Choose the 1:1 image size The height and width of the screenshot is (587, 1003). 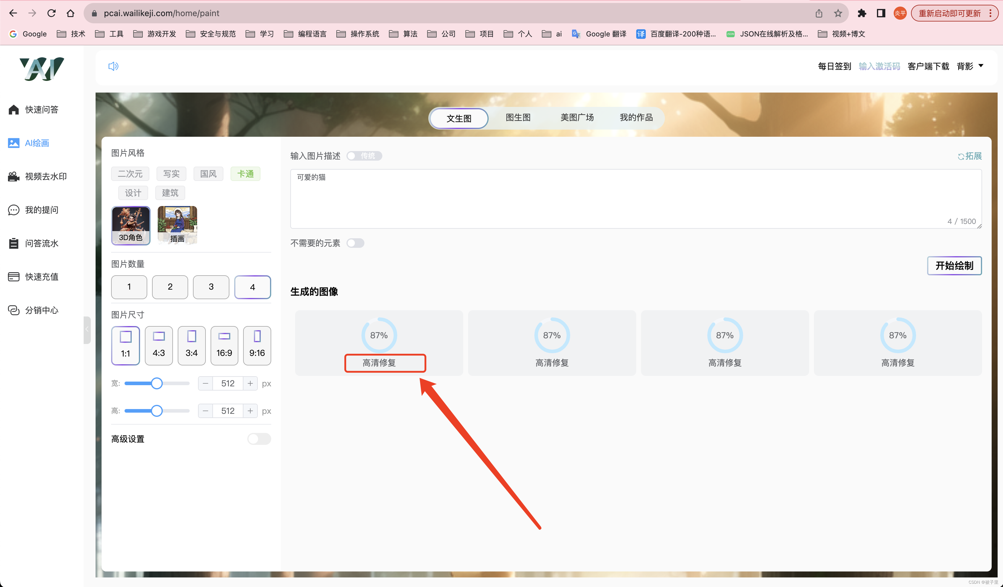point(125,345)
